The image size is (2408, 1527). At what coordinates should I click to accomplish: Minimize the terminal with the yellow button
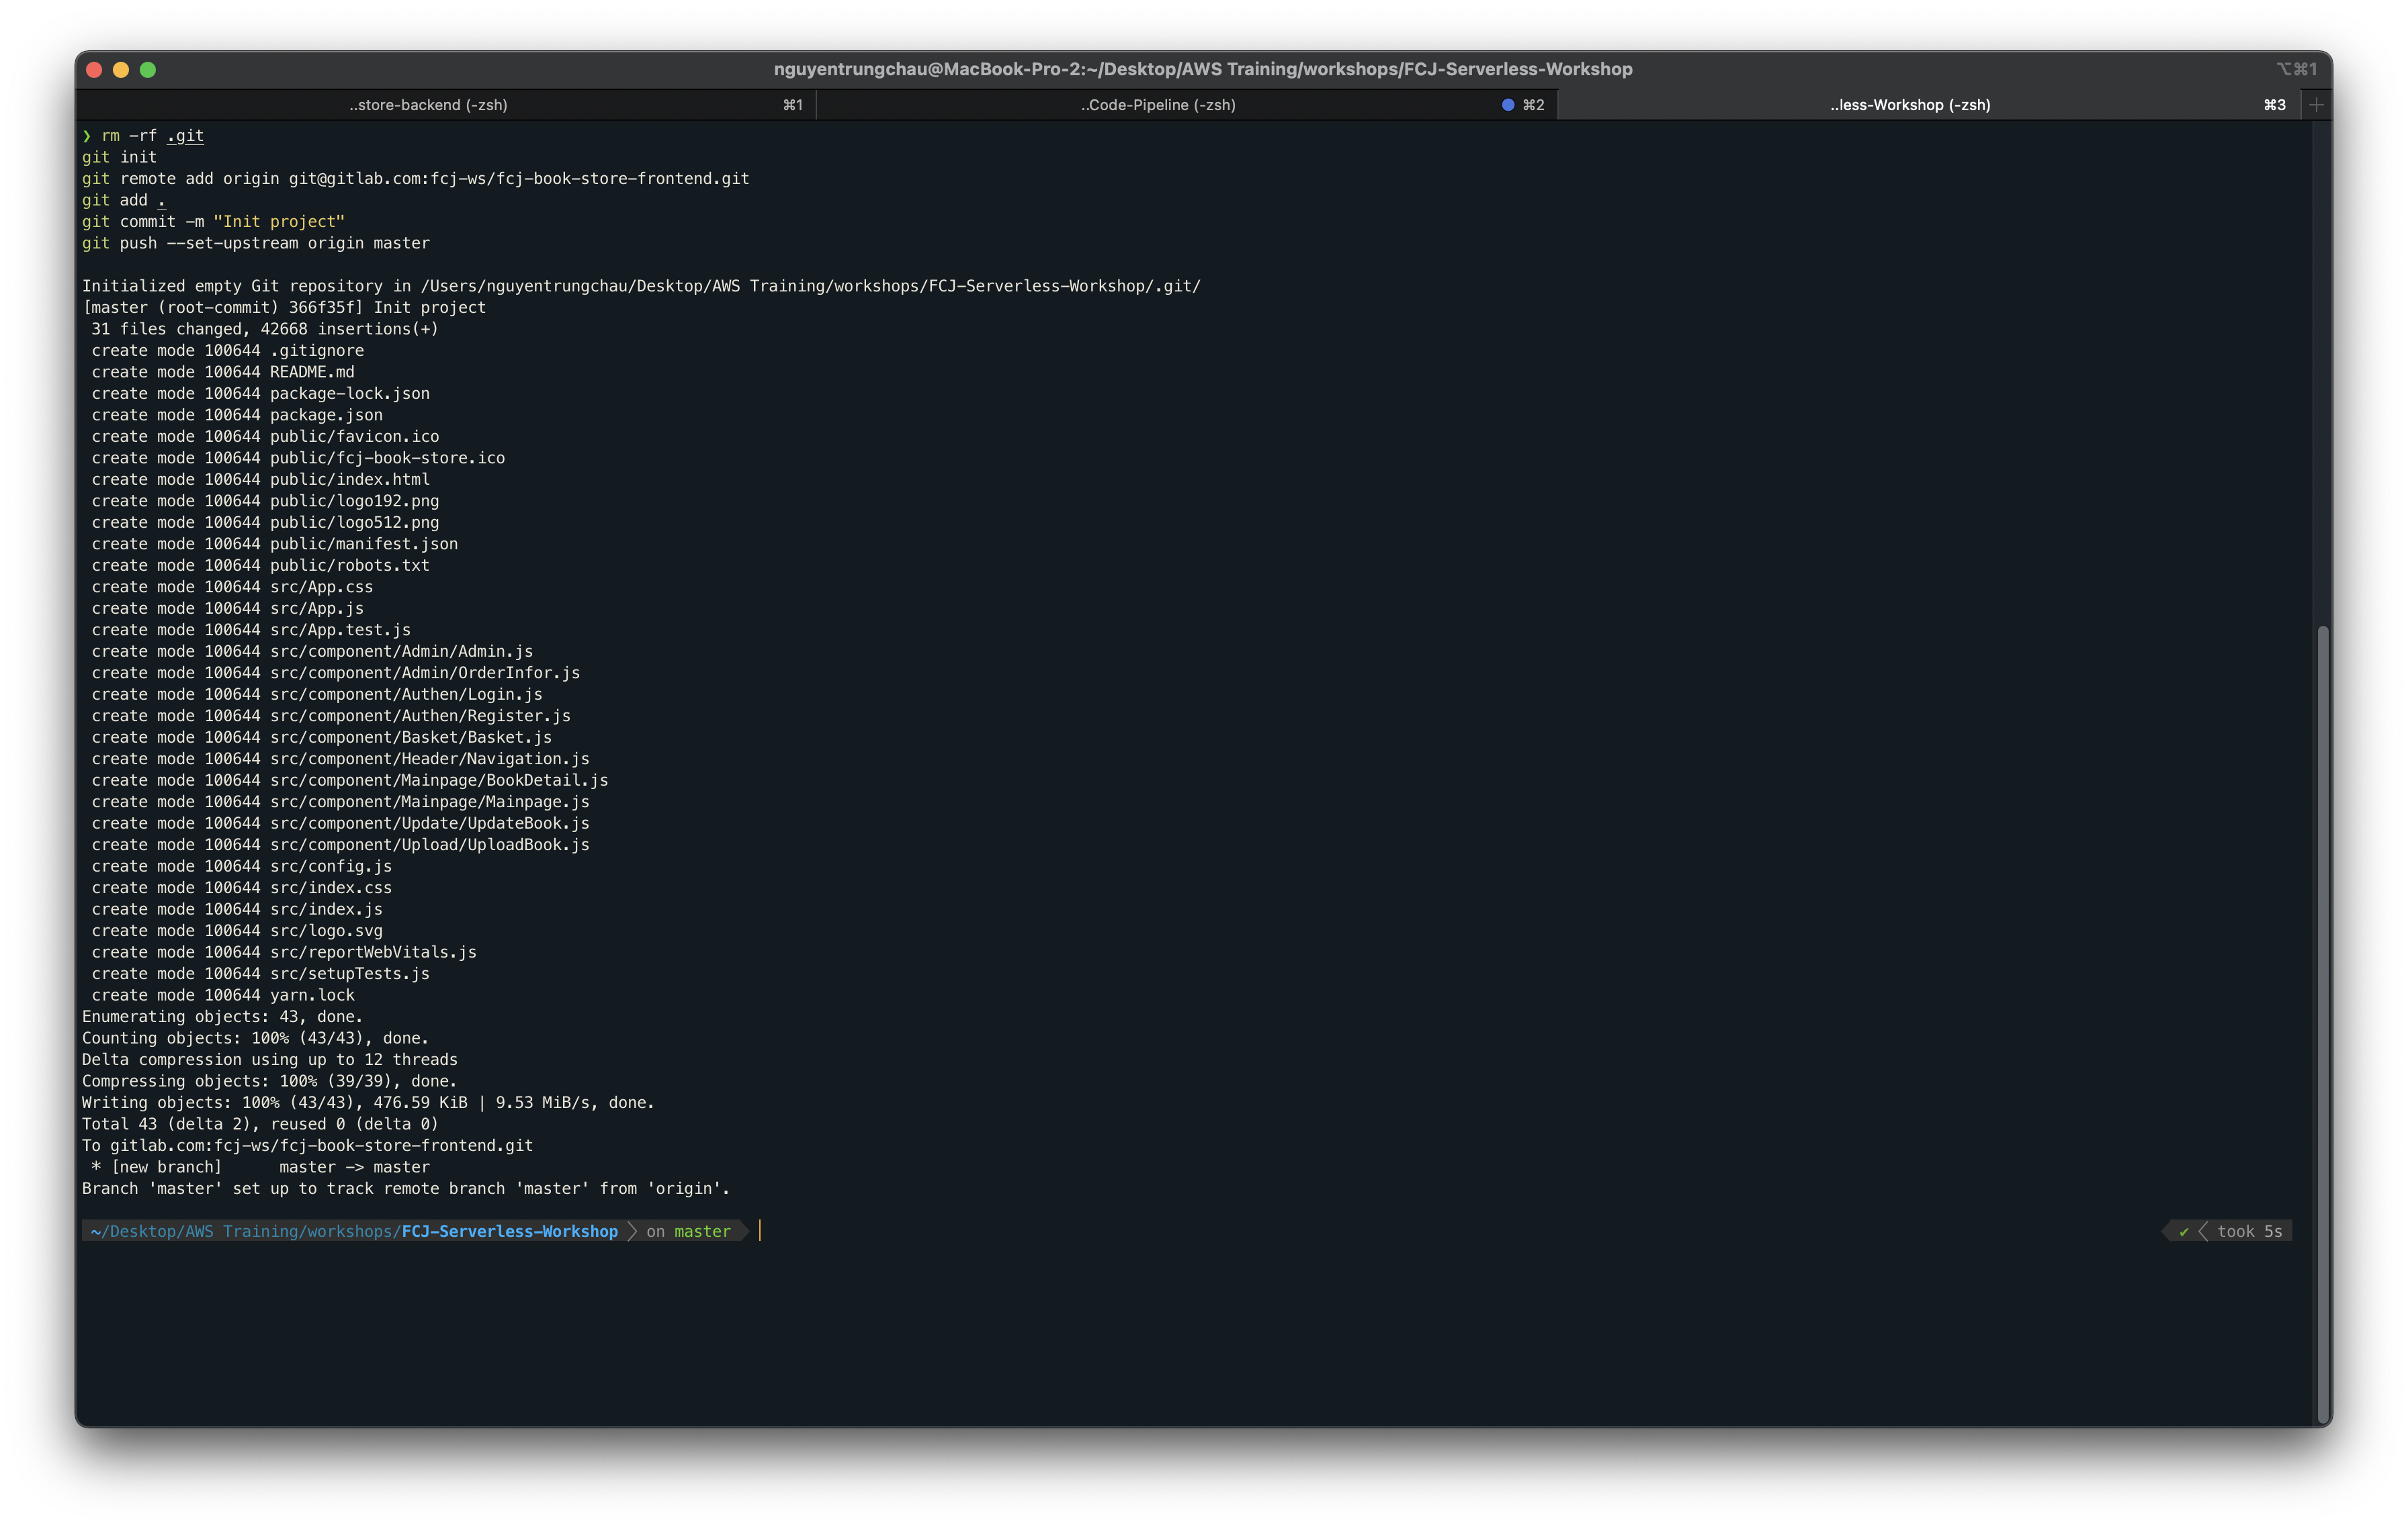[121, 70]
